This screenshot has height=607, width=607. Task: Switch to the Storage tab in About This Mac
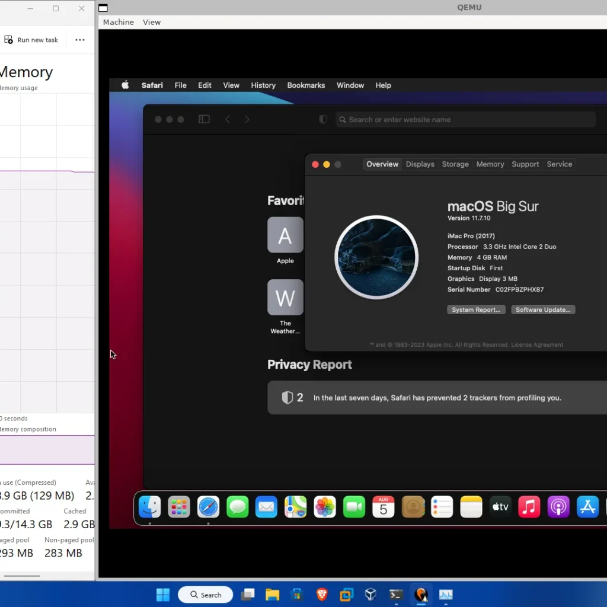[455, 164]
